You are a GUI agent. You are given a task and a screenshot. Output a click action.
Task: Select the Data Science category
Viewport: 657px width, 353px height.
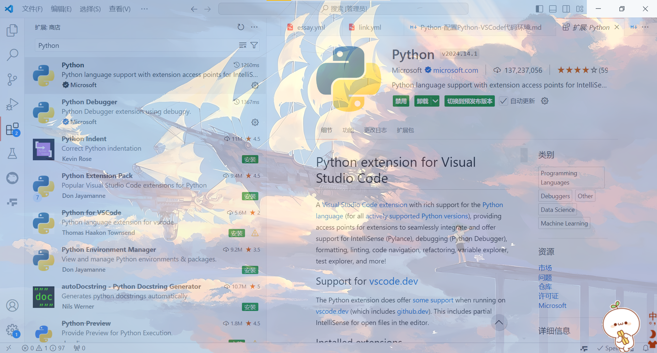pos(557,209)
